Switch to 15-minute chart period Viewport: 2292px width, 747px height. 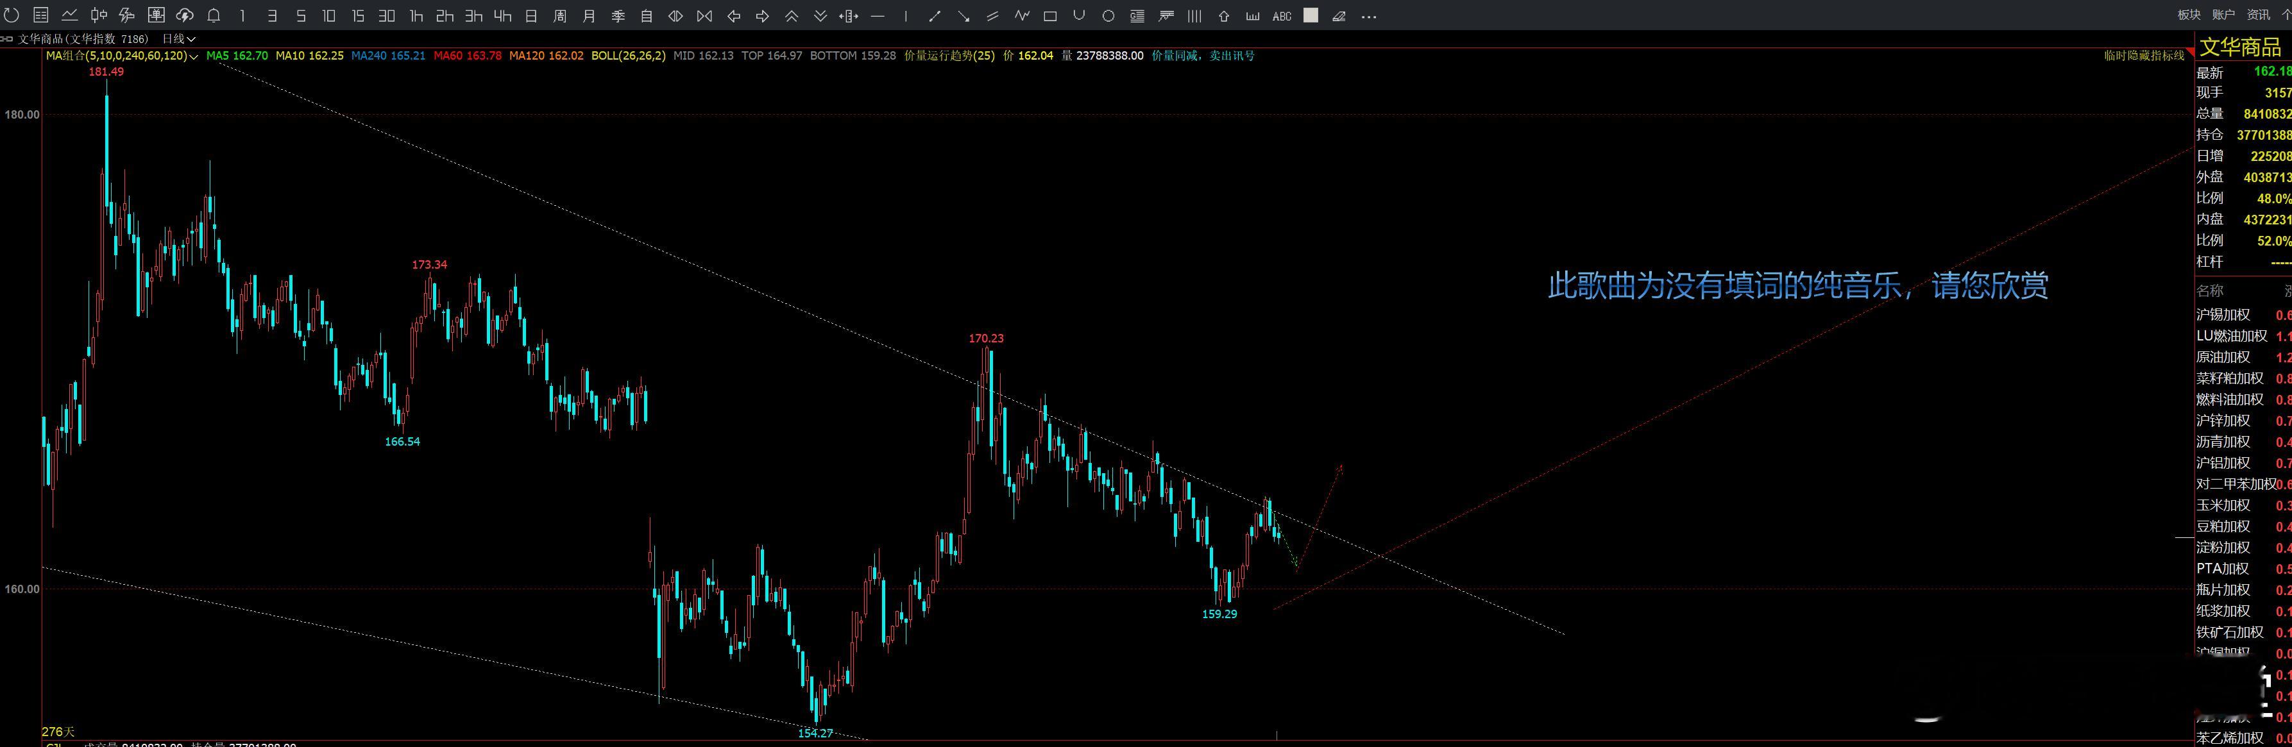pyautogui.click(x=358, y=15)
